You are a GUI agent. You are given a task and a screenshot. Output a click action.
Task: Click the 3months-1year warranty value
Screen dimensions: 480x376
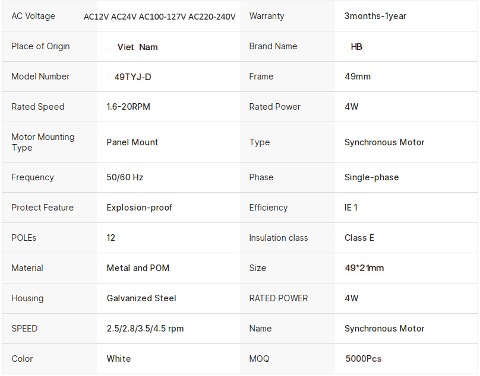(x=375, y=16)
